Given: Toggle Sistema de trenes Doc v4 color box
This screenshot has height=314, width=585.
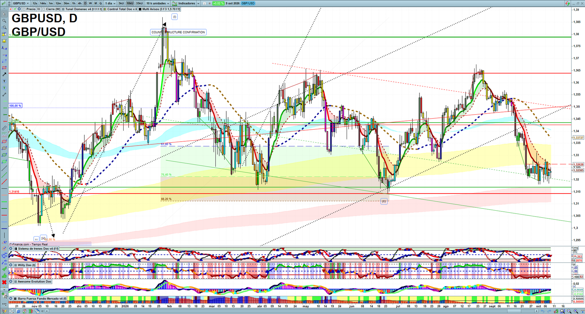Looking at the screenshot, I should (15, 248).
